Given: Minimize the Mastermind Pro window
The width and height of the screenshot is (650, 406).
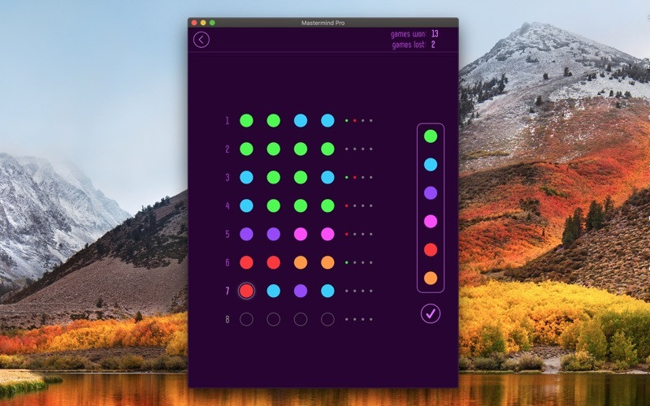Looking at the screenshot, I should (203, 23).
